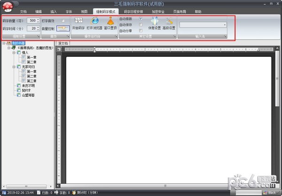
Task: Click the 字数 icon in status bar
Action: click(x=56, y=193)
